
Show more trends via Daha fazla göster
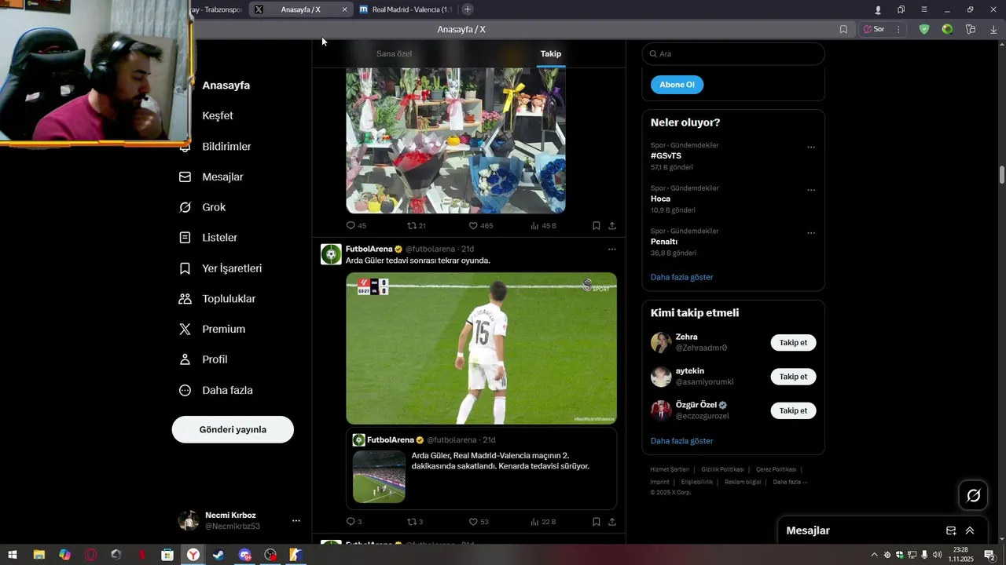coord(681,277)
